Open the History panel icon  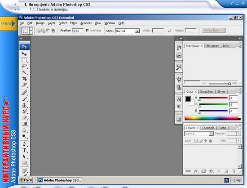pos(179,48)
